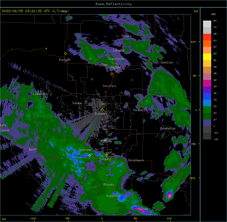Viewport: 227px width, 222px height.
Task: Select the magenta 39-42 dBZ legend swatch
Action: pos(207,83)
